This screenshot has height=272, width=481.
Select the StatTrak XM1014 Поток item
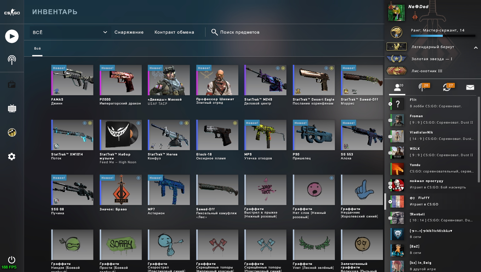click(73, 135)
